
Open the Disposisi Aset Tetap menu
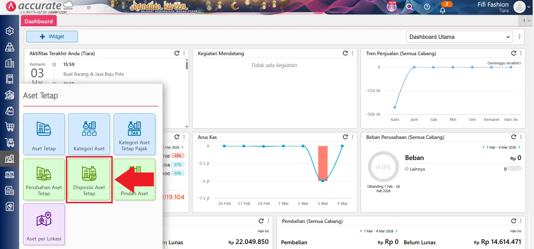(89, 179)
